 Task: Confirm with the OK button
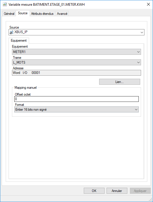click(94, 191)
